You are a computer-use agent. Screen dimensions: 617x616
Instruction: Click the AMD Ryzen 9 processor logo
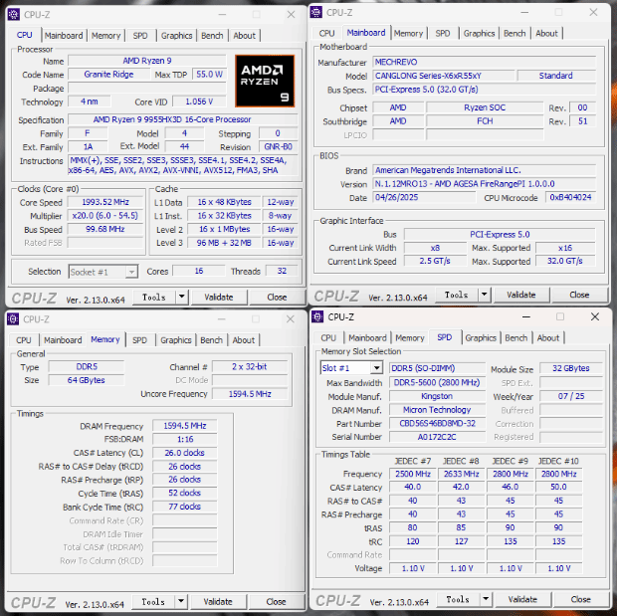[x=265, y=81]
